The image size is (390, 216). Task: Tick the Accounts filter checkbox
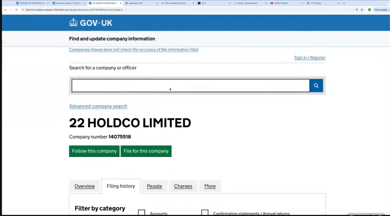click(142, 213)
